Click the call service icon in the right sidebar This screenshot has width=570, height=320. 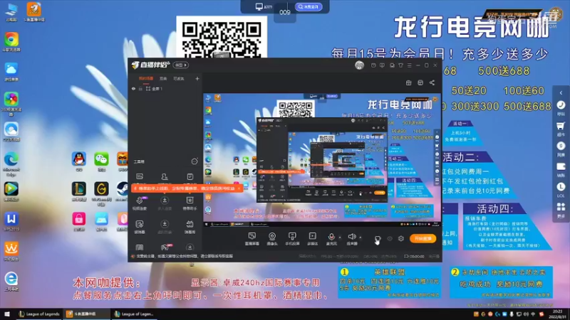[561, 108]
